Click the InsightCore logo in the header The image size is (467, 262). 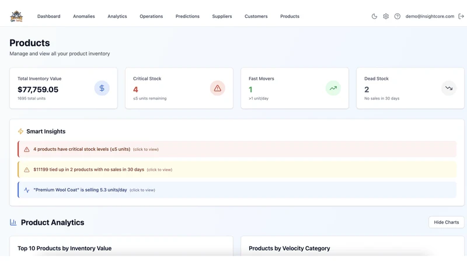(16, 16)
